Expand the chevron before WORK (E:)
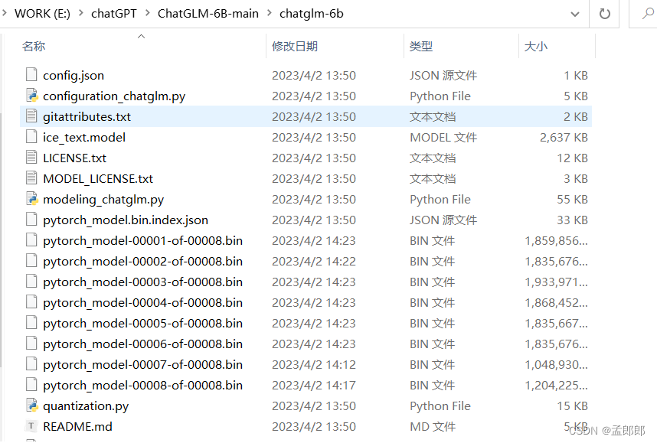 4,13
